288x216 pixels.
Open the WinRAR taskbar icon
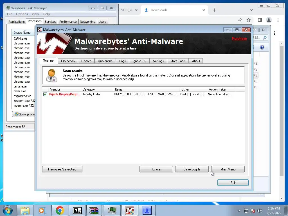coord(94,210)
